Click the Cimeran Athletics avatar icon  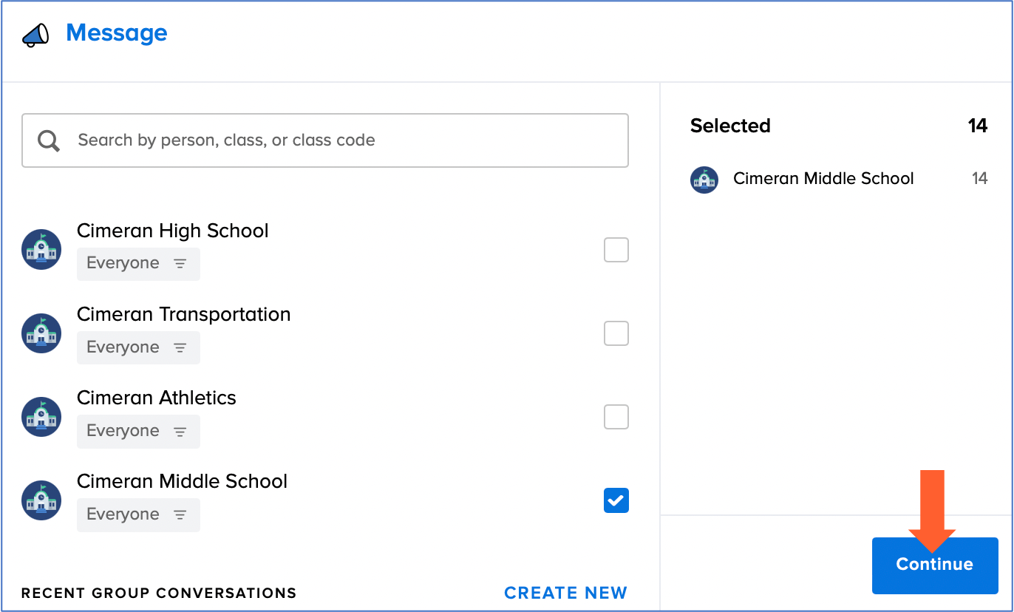click(x=41, y=417)
